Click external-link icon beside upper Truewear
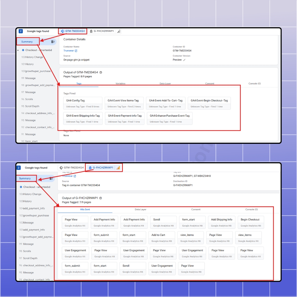This screenshot has width=297, height=297. coord(76,51)
